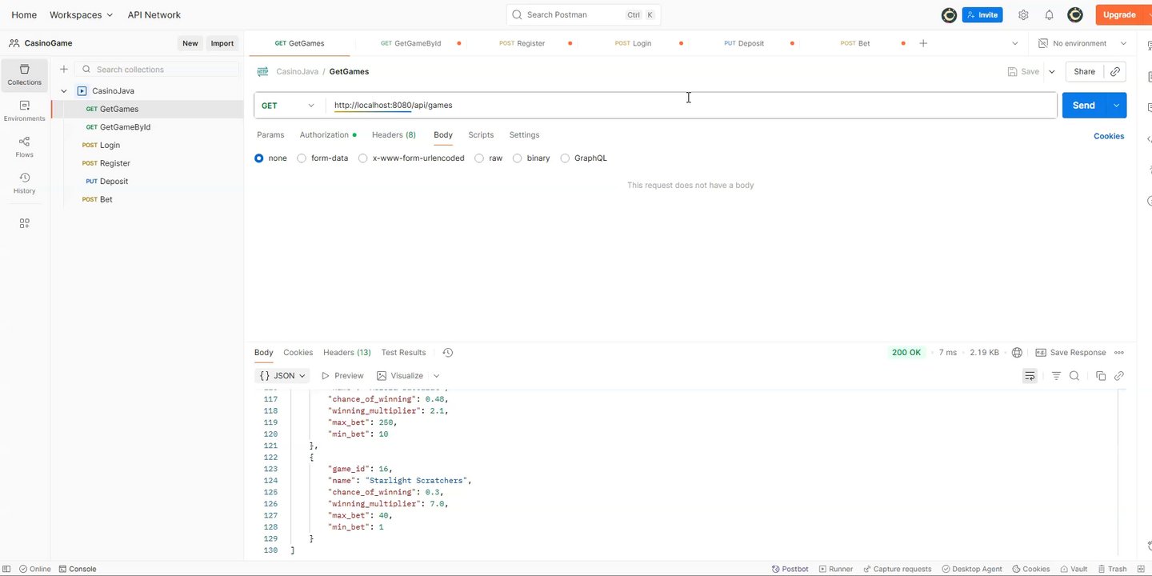Open the GET method dropdown
Viewport: 1152px width, 576px height.
(290, 106)
